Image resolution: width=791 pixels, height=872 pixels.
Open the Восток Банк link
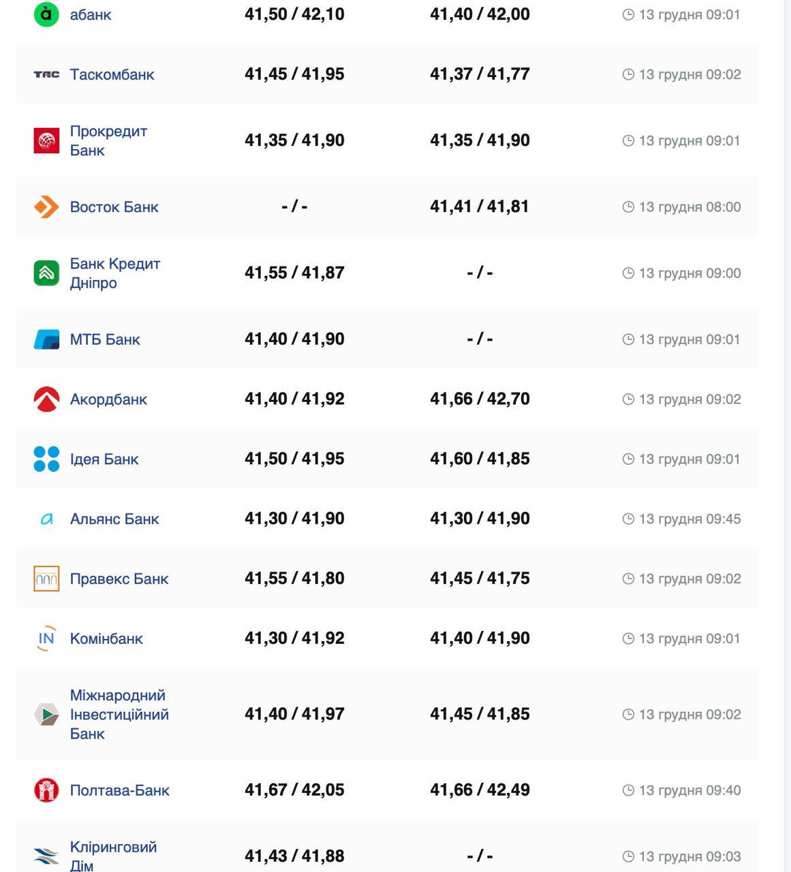click(x=114, y=206)
